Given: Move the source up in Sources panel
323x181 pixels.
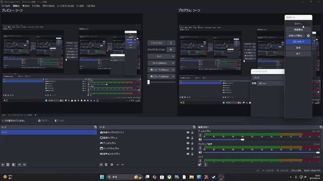Looking at the screenshot, I should pos(118,164).
